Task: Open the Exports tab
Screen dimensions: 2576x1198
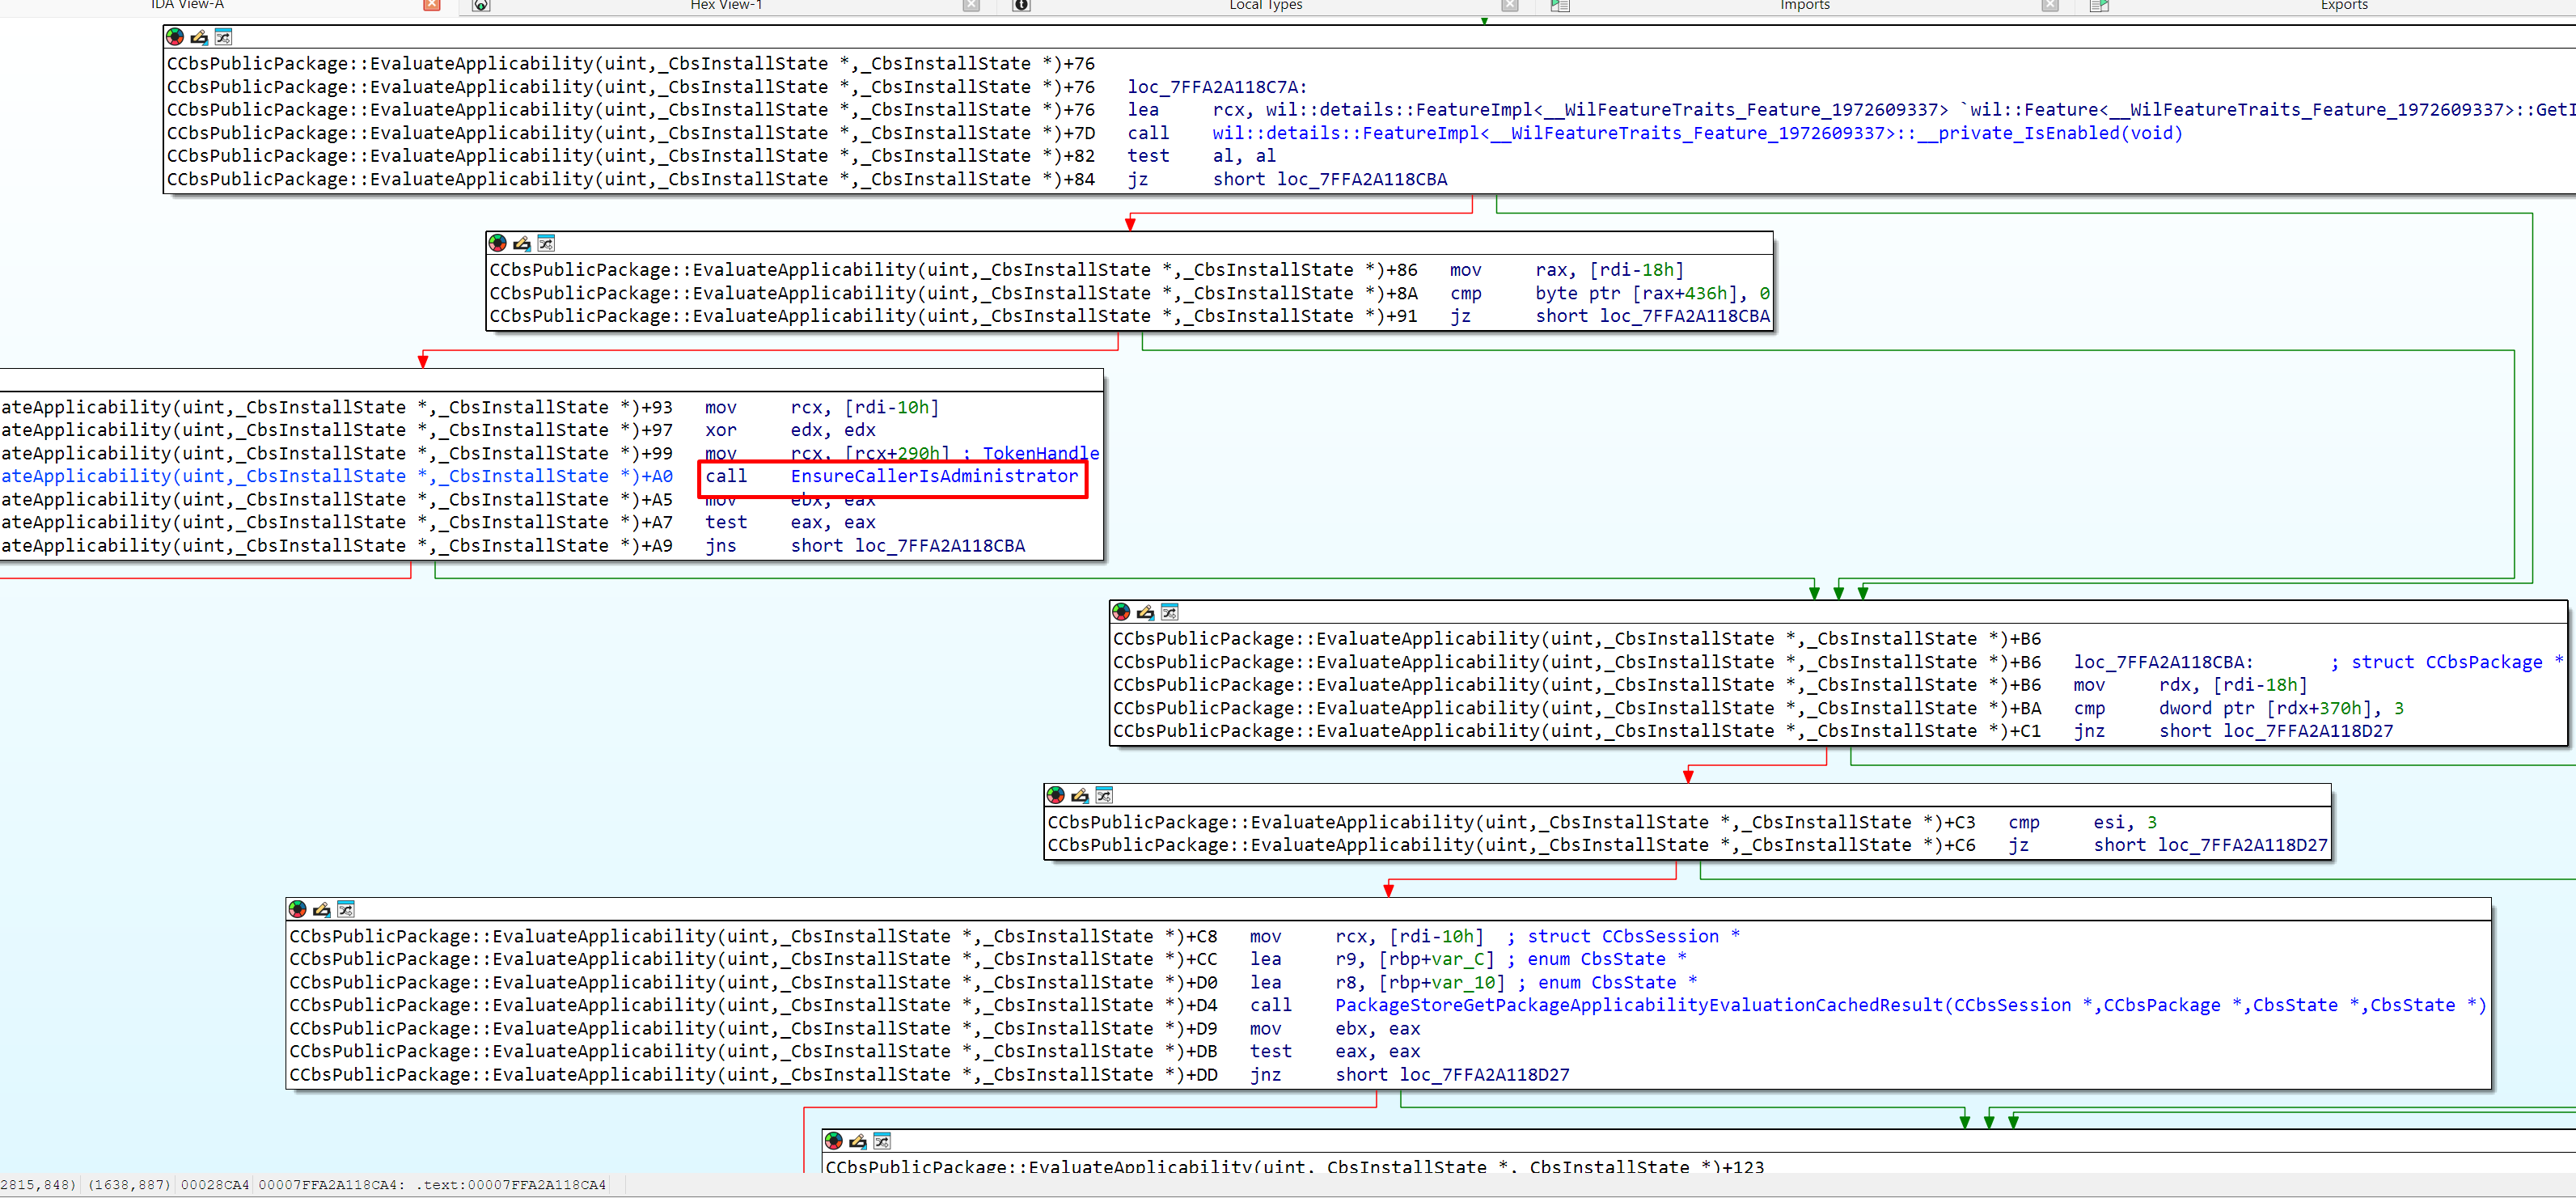Action: pyautogui.click(x=2343, y=5)
